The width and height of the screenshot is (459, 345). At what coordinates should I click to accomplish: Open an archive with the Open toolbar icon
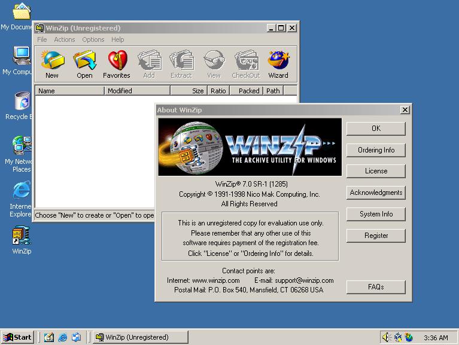[x=84, y=64]
